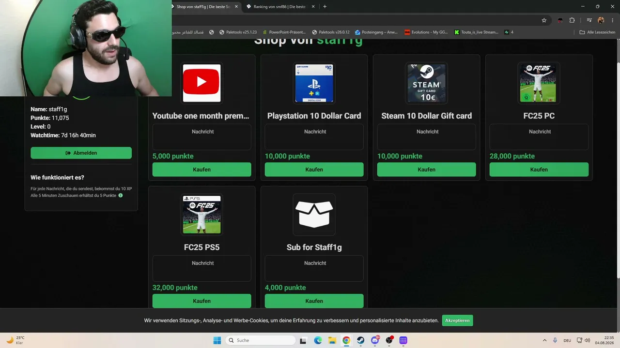This screenshot has width=620, height=348.
Task: Click the open box icon for Sub
Action: tap(314, 215)
